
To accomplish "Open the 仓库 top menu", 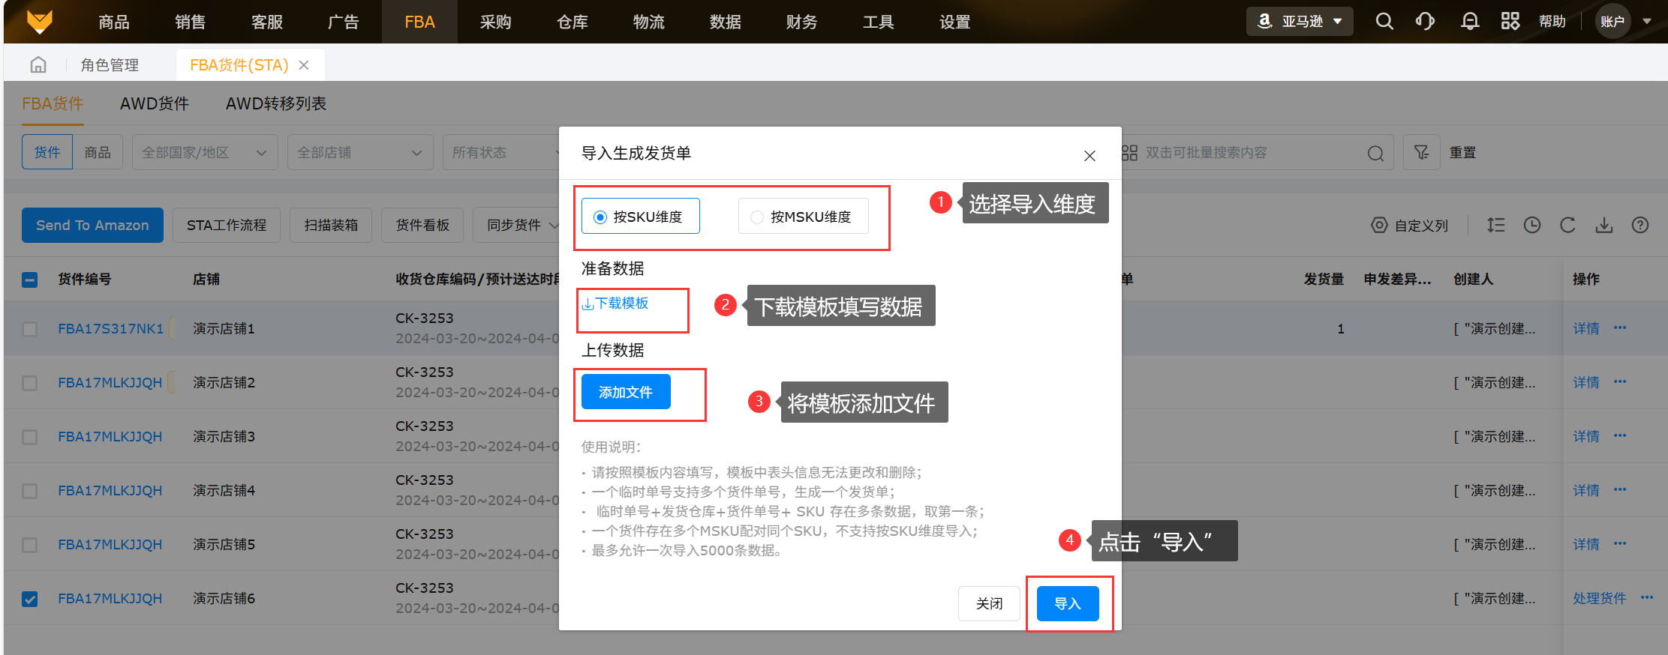I will (x=573, y=22).
